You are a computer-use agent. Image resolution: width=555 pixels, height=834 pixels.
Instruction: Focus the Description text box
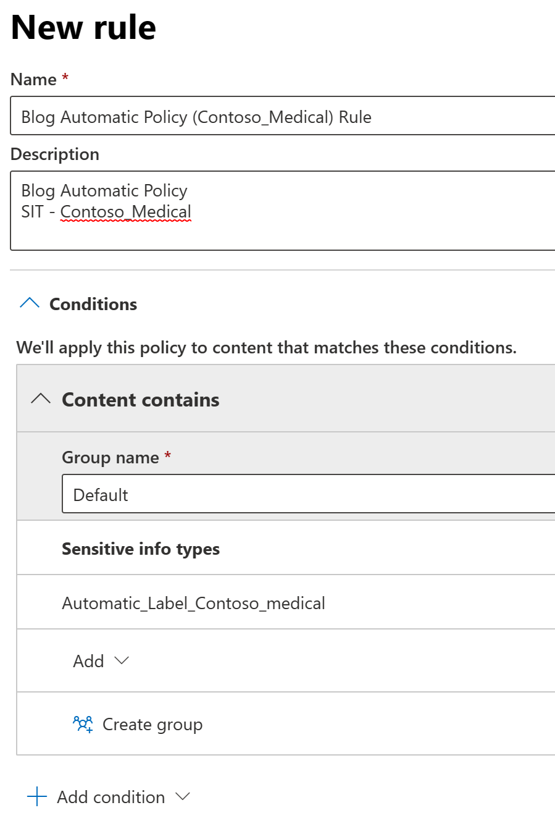click(x=283, y=211)
